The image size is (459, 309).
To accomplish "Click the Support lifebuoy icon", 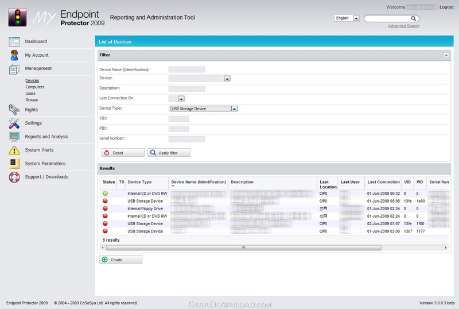I will coord(14,177).
